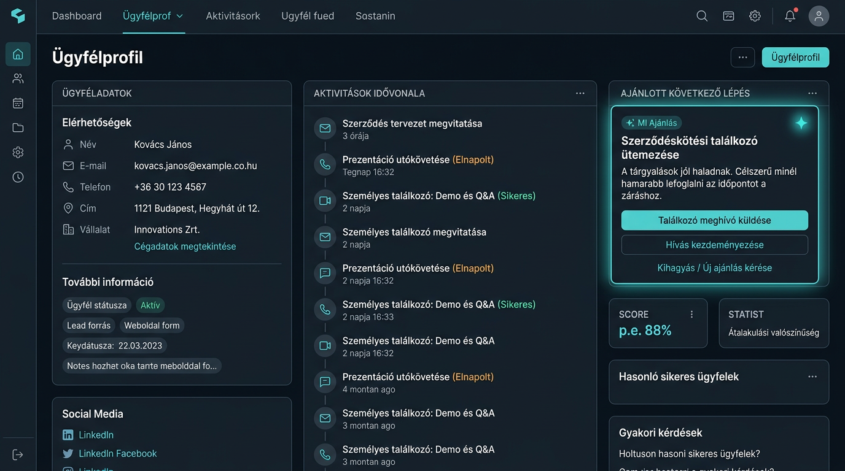Open the settings gear in the sidebar
Image resolution: width=845 pixels, height=471 pixels.
coord(18,152)
